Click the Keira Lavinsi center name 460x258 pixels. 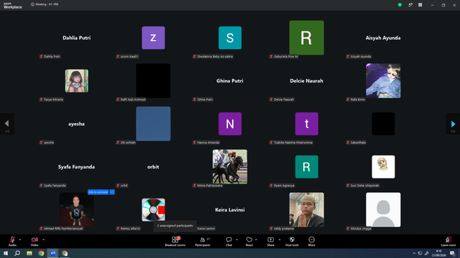point(230,210)
